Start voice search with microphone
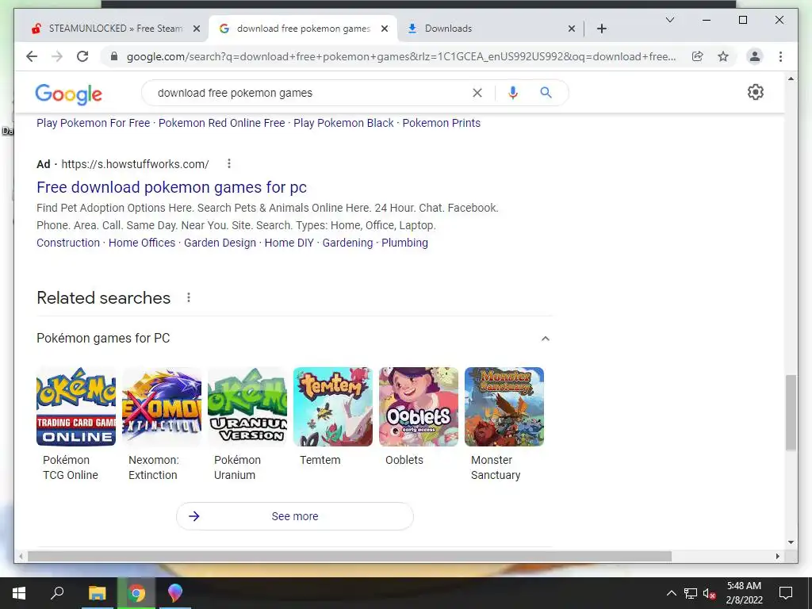The width and height of the screenshot is (812, 609). [x=513, y=93]
